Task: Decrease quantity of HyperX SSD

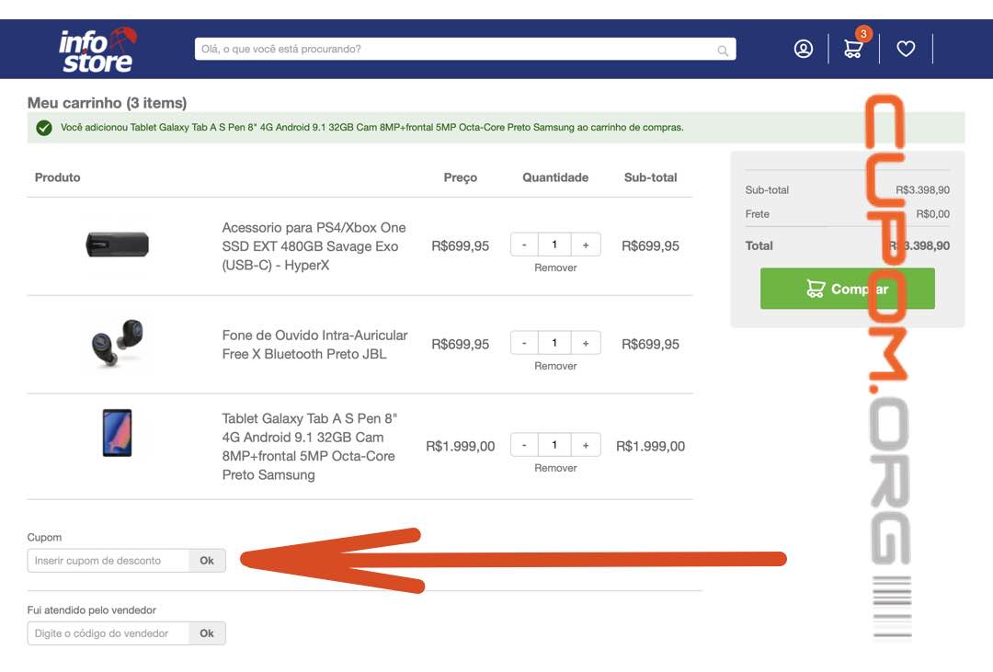Action: click(524, 245)
